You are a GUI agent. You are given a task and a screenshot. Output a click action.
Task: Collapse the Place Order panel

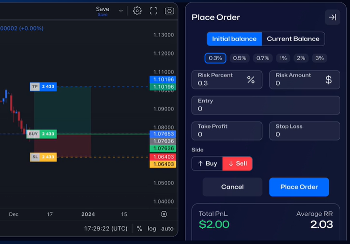click(332, 17)
